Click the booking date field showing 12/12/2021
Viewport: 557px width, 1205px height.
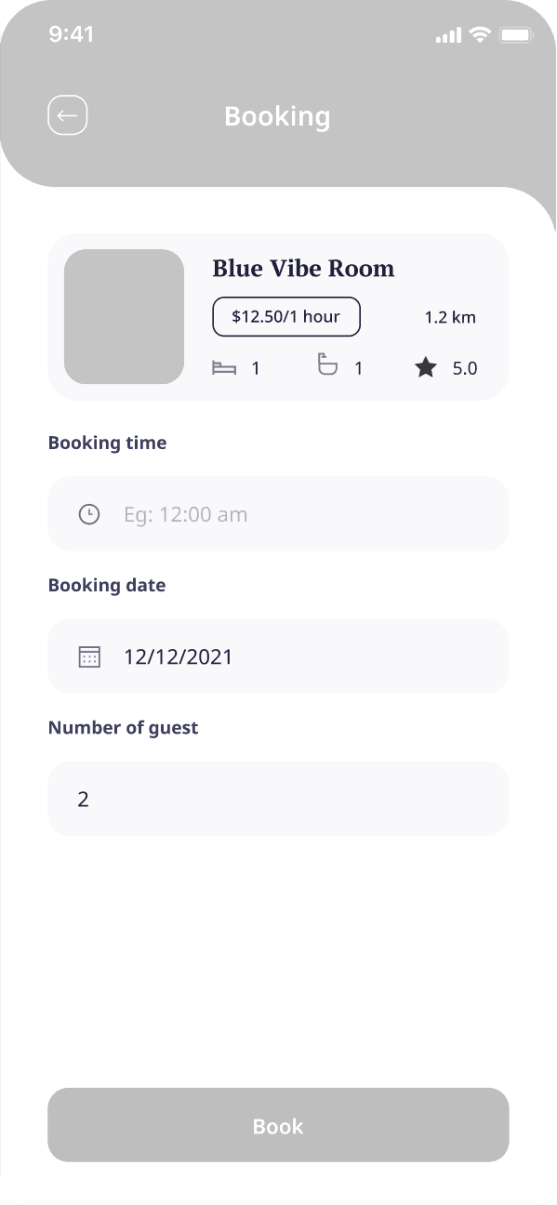coord(278,655)
